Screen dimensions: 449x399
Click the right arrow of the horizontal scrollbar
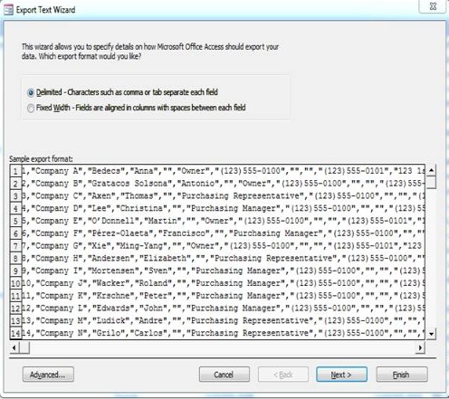click(420, 348)
